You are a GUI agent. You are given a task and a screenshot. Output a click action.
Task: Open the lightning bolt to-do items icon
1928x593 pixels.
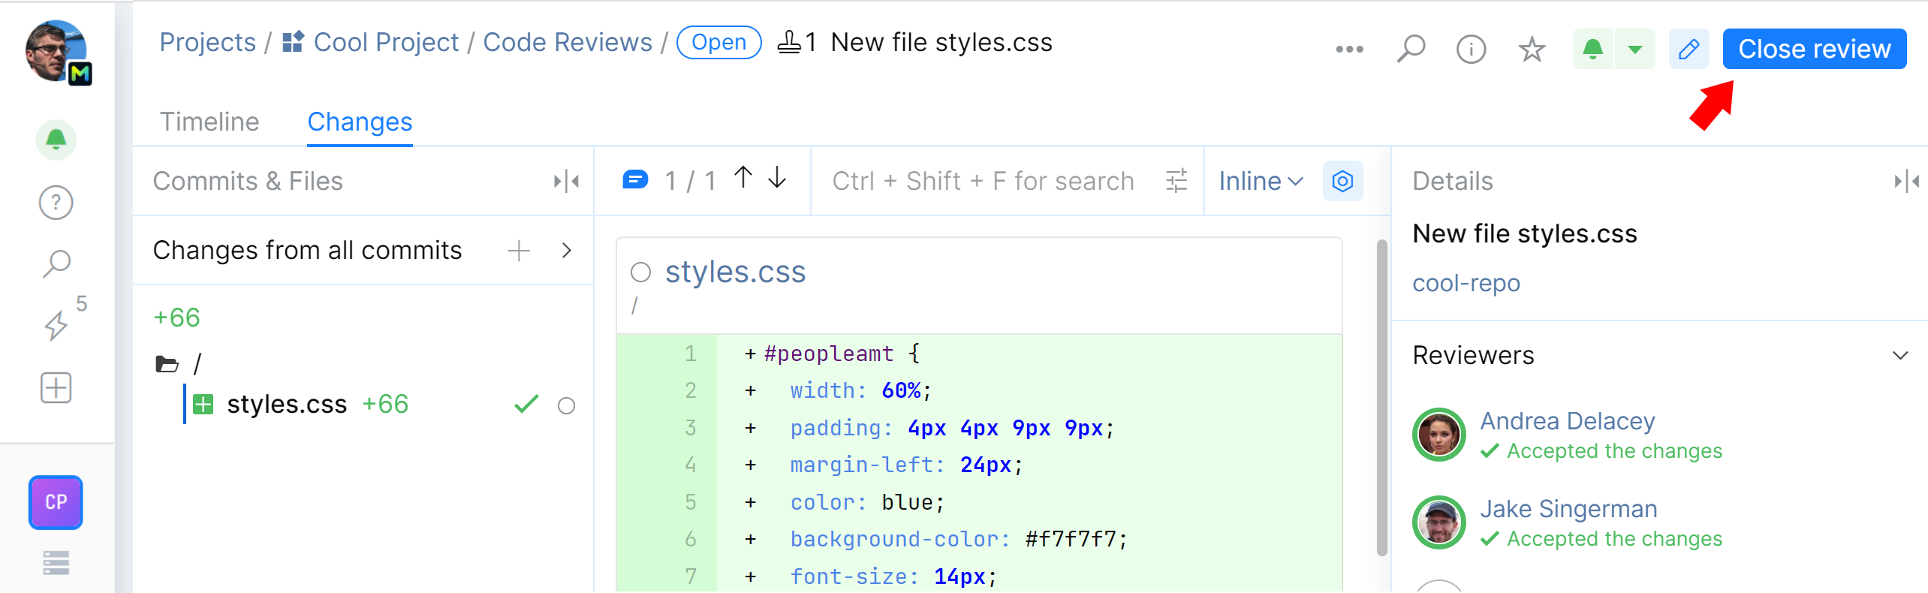[56, 325]
